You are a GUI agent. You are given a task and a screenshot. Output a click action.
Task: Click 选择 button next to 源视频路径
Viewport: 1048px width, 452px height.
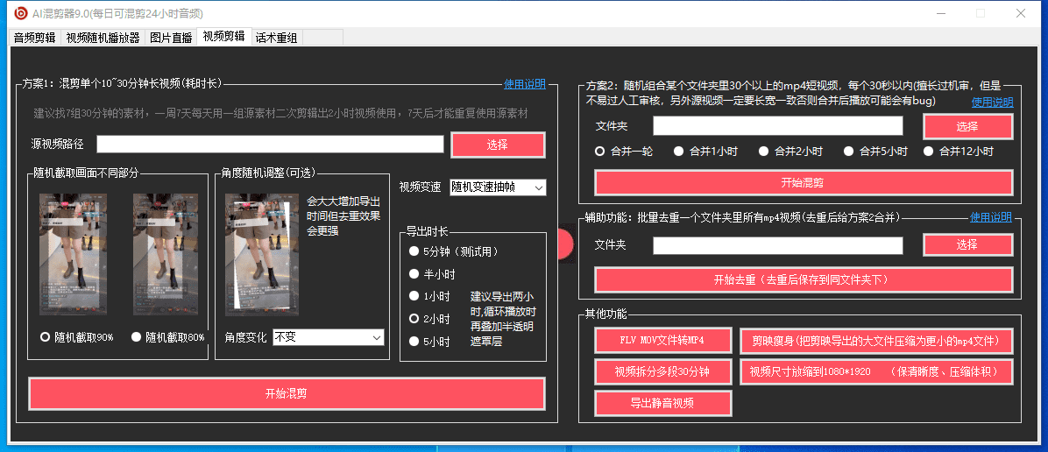(498, 145)
